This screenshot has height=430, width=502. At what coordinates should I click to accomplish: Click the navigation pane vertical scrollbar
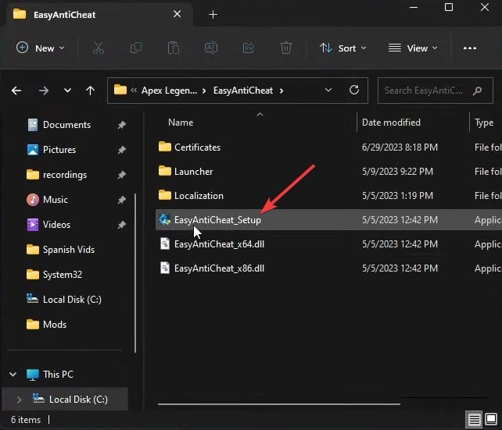135,273
